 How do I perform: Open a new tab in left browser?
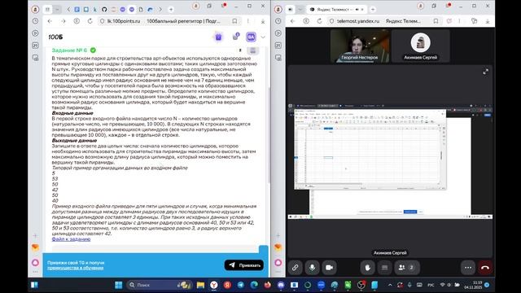[x=171, y=9]
